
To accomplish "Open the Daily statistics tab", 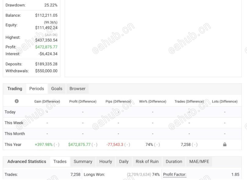I will pos(124,161).
